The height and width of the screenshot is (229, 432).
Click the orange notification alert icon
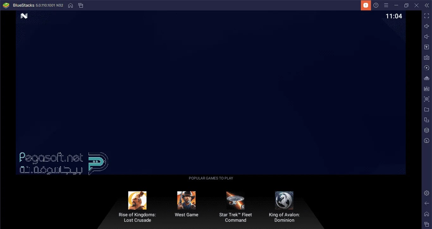point(366,5)
